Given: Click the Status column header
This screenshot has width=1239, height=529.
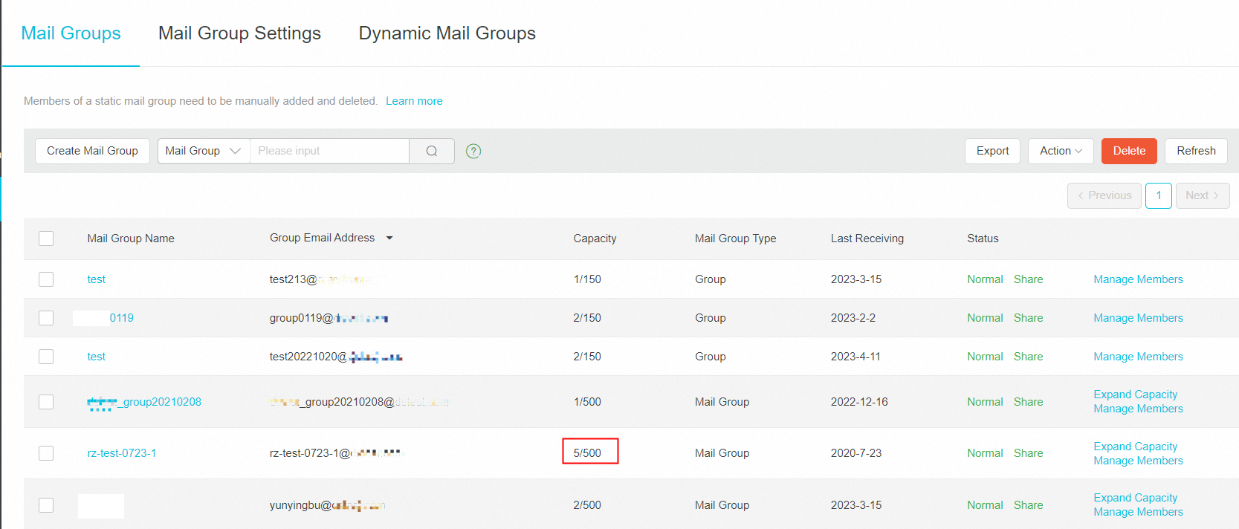Looking at the screenshot, I should pos(983,238).
